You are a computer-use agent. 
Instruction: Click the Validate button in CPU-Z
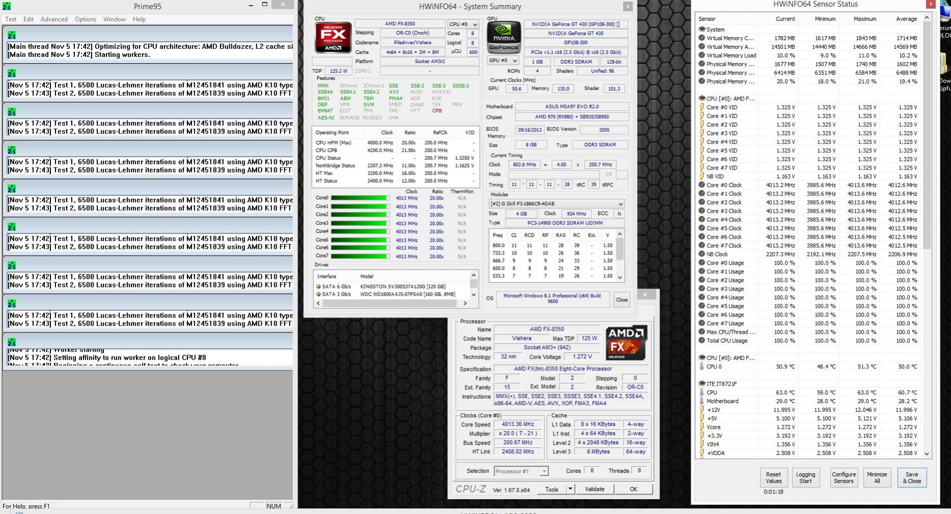tap(594, 489)
